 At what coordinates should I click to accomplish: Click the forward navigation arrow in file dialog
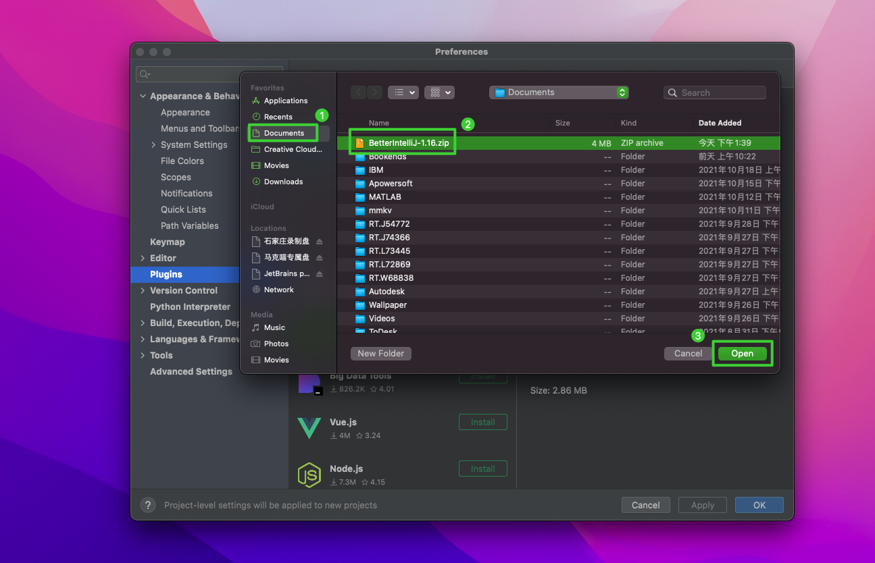374,92
